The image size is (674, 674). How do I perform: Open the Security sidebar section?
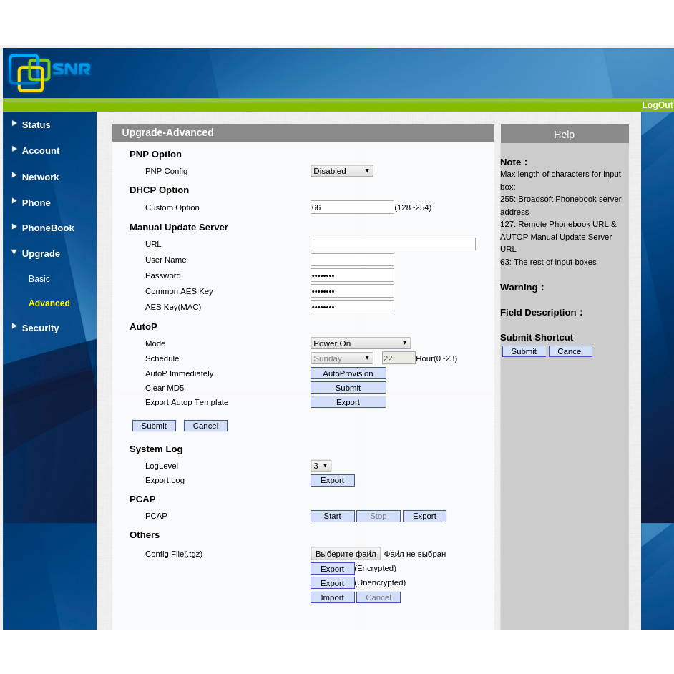[40, 328]
